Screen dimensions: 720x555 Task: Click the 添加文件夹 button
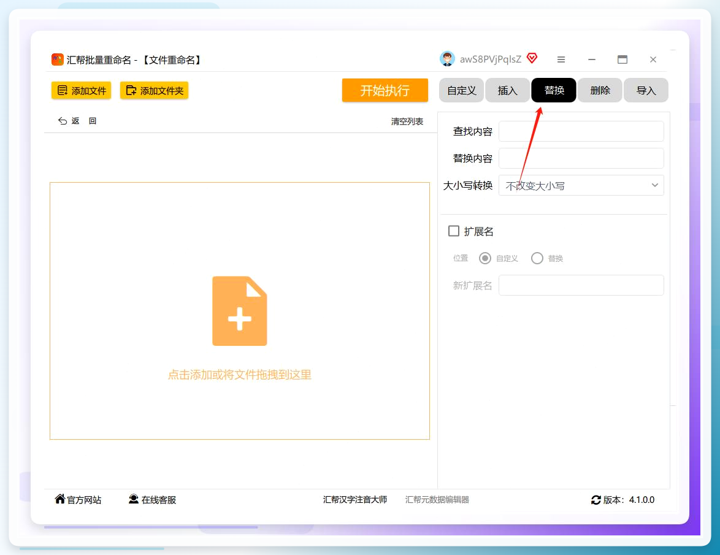pyautogui.click(x=155, y=90)
